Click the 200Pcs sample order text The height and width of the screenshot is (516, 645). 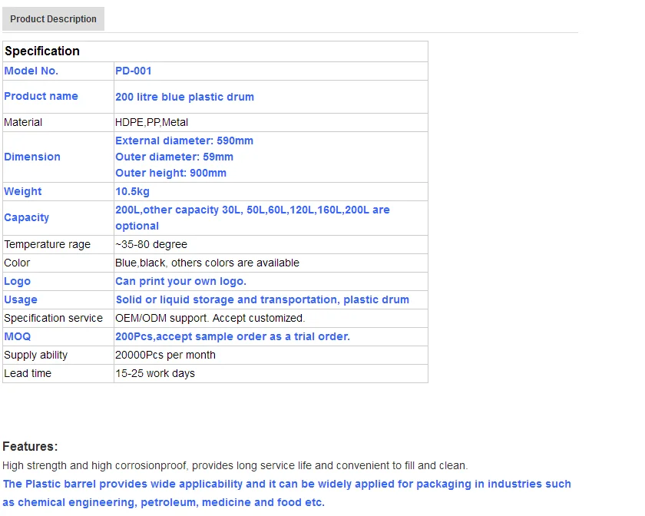(x=233, y=336)
